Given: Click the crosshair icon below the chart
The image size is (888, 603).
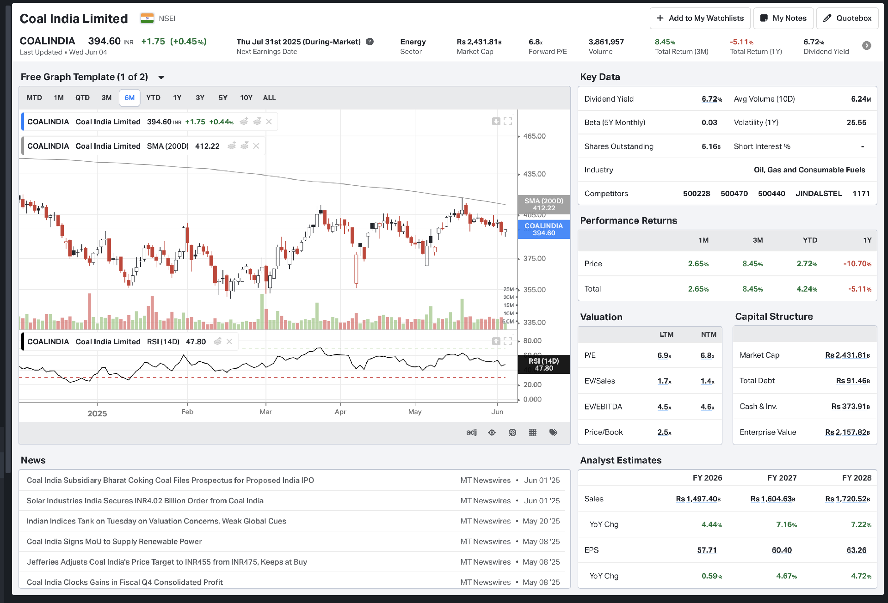Looking at the screenshot, I should (492, 432).
